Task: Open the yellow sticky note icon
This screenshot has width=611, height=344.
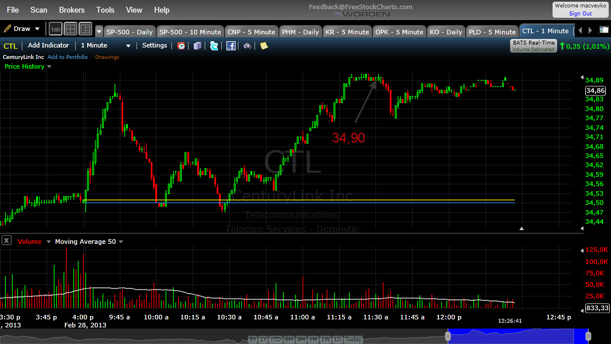Action: point(264,46)
